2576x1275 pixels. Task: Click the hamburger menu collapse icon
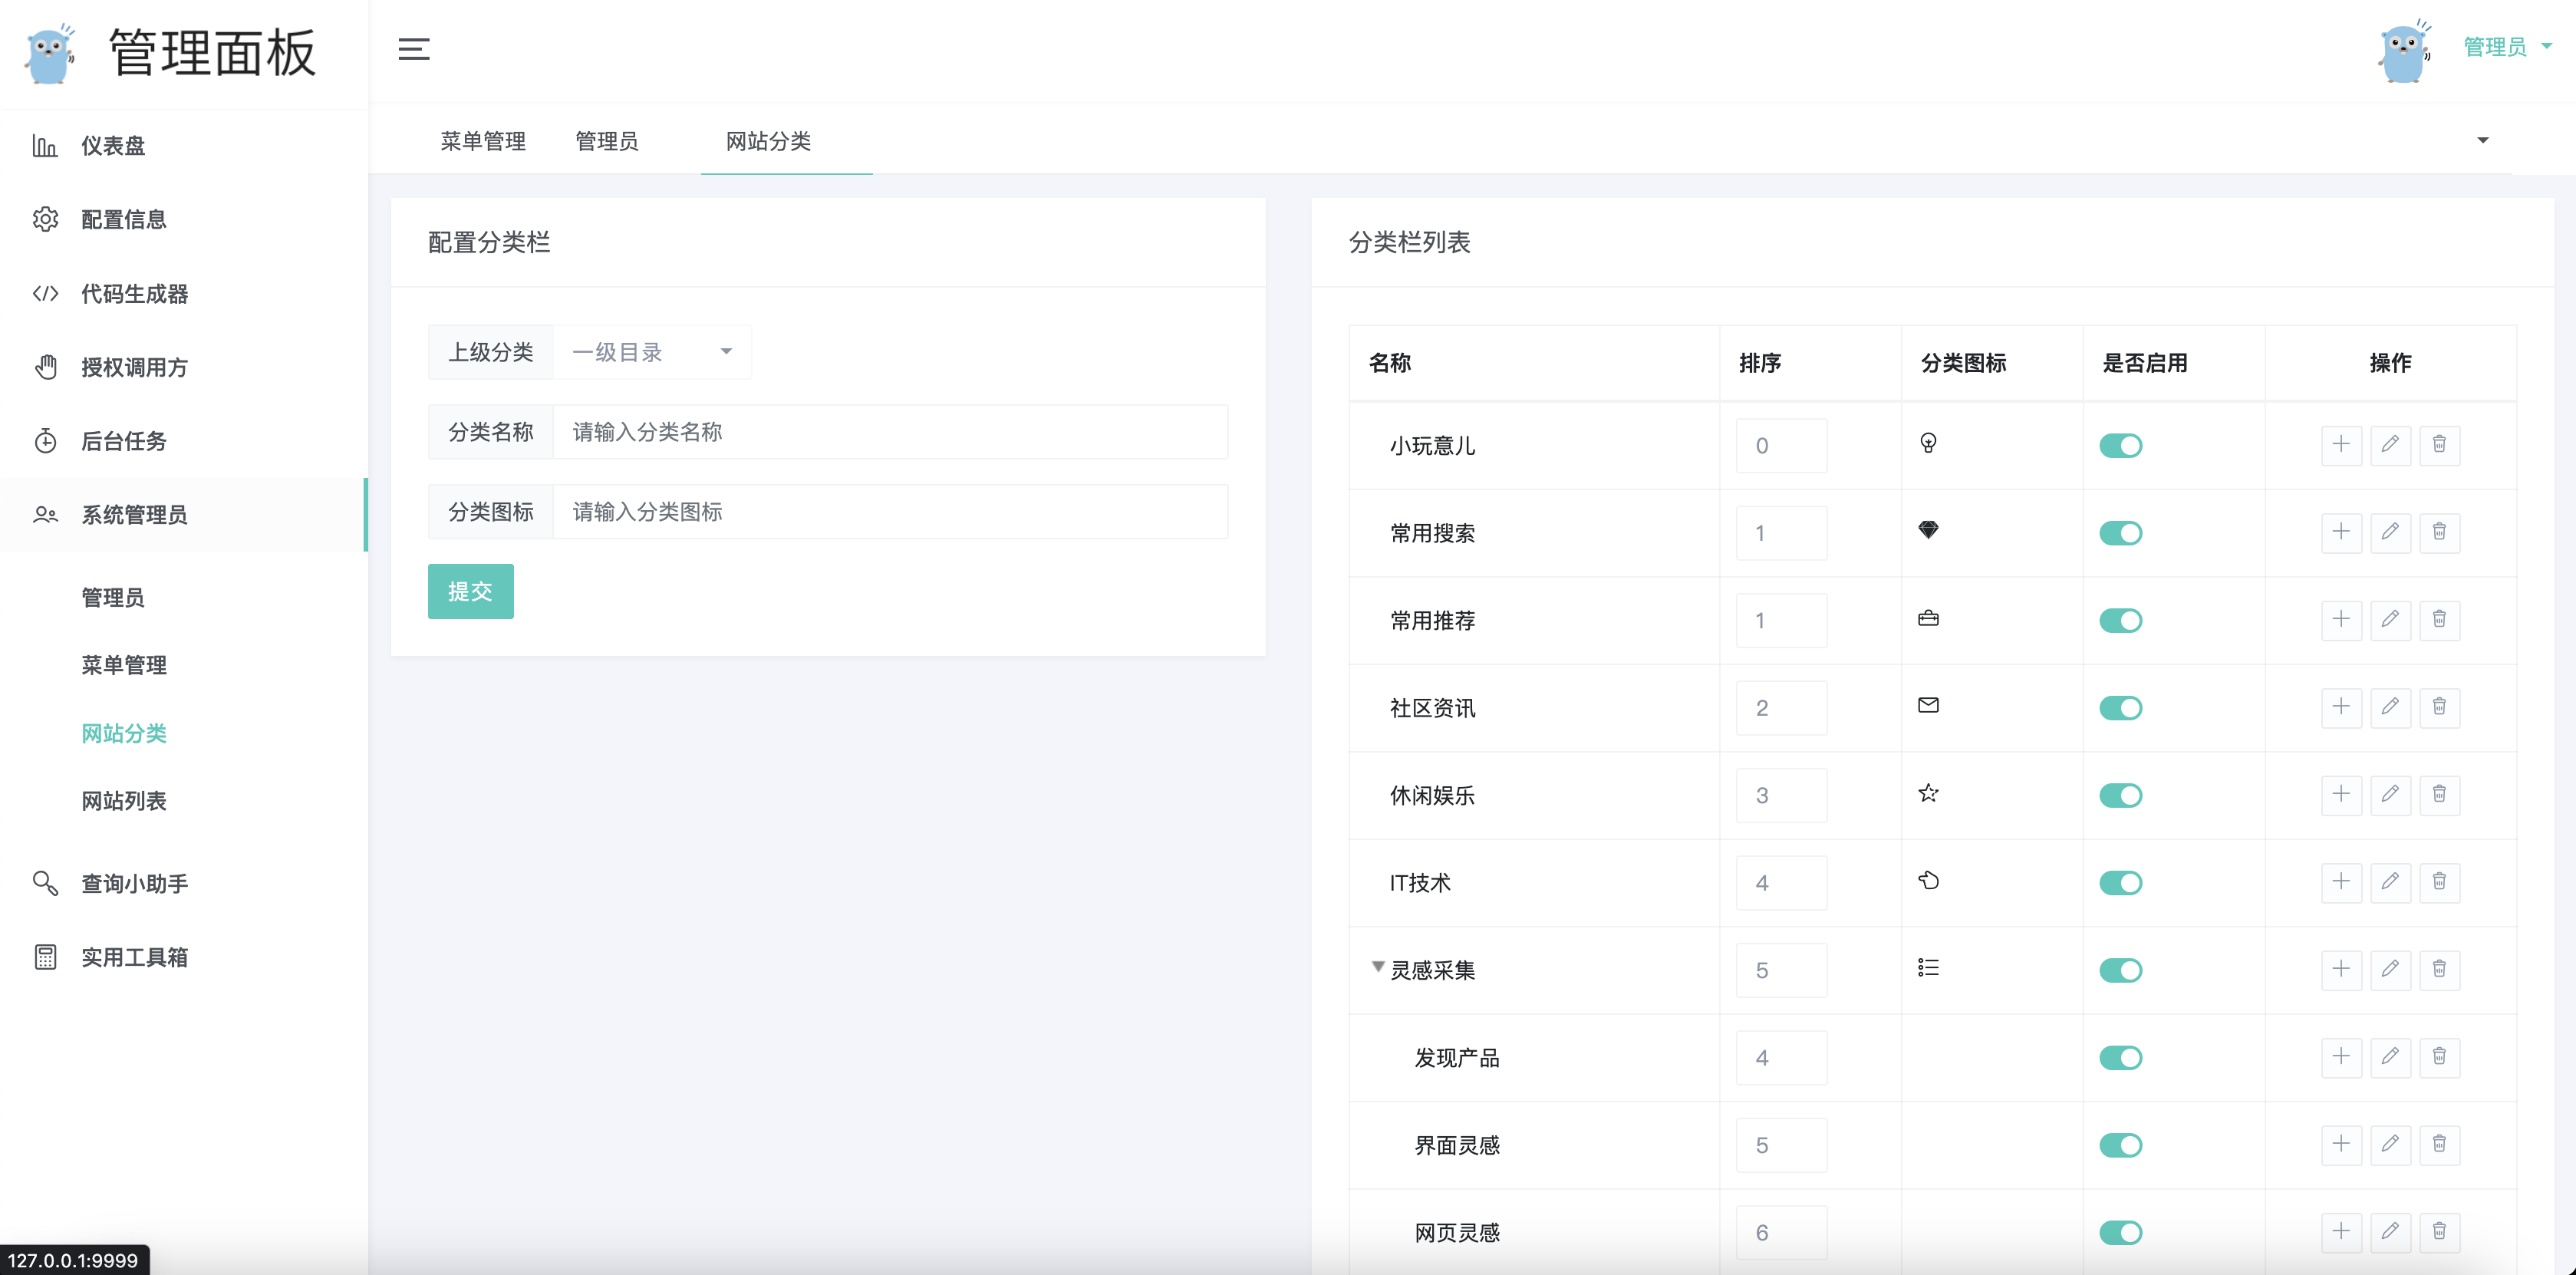click(413, 49)
